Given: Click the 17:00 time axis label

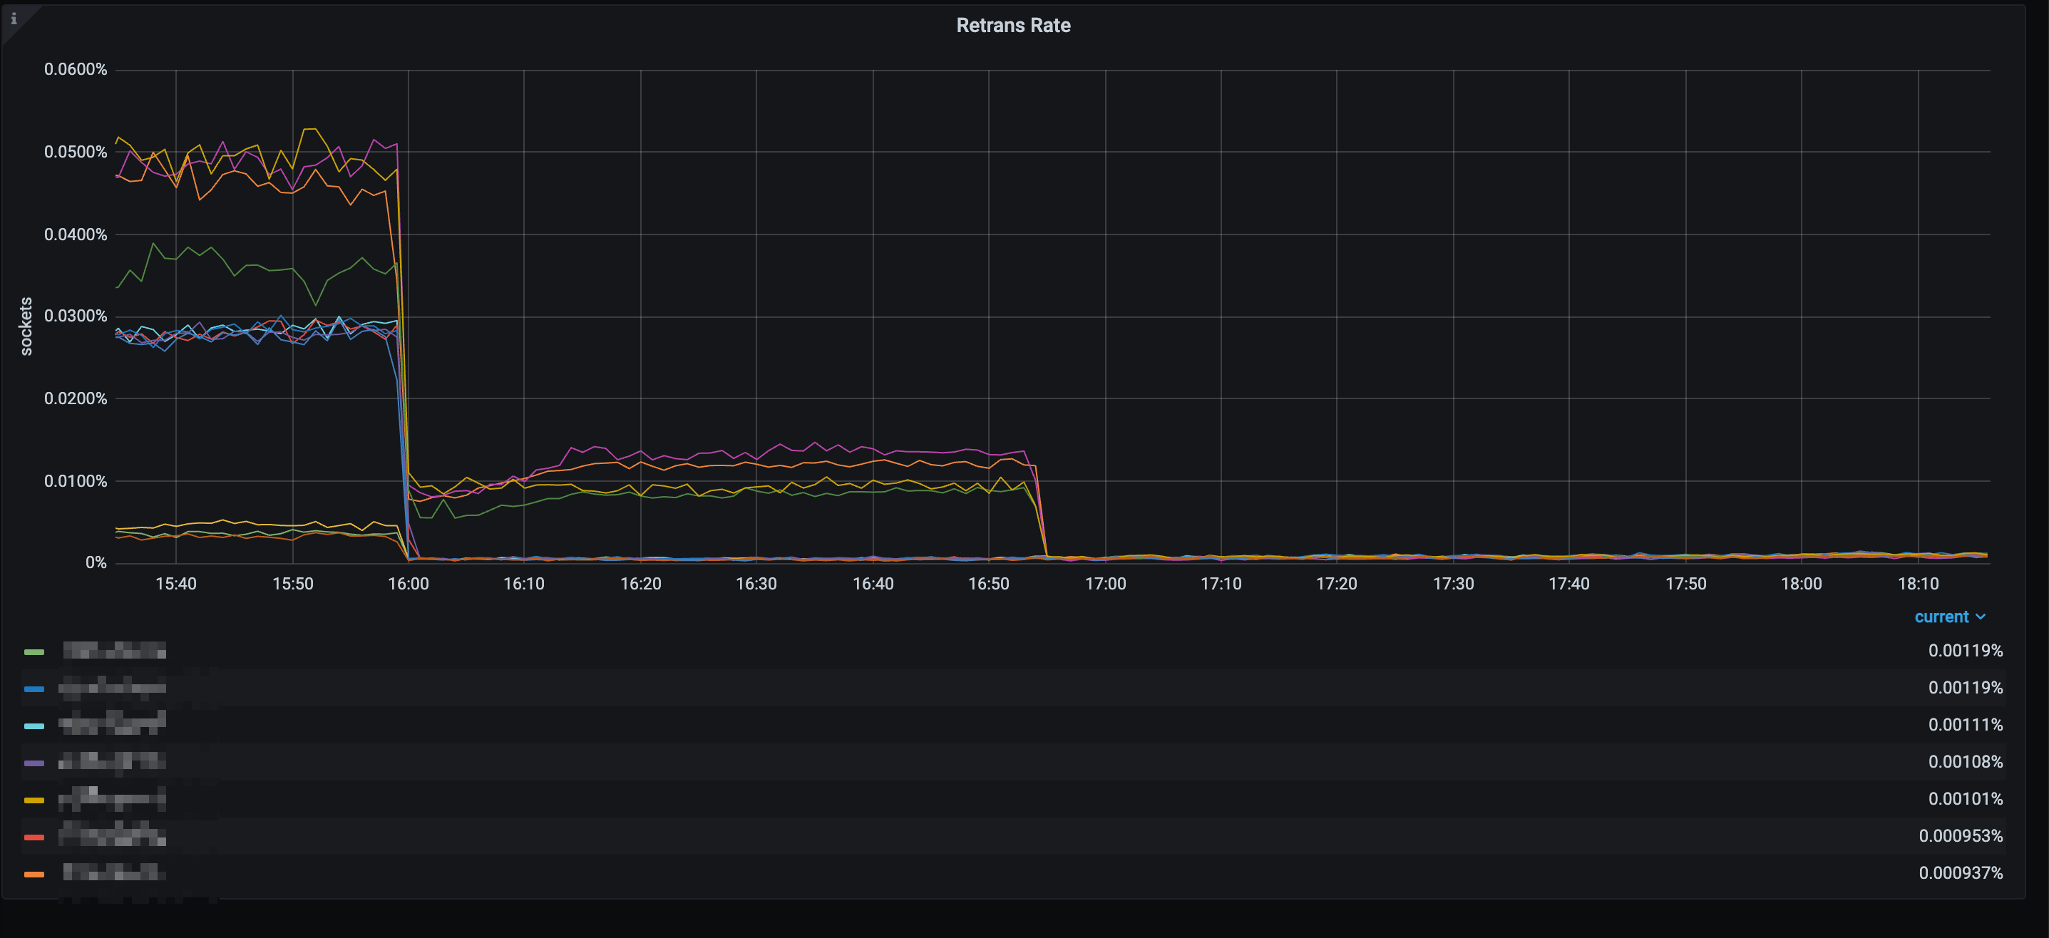Looking at the screenshot, I should [x=1105, y=584].
